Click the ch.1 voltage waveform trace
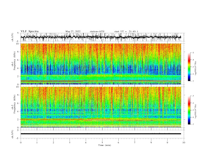Viewport: 207px width, 160px height. [x=101, y=37]
